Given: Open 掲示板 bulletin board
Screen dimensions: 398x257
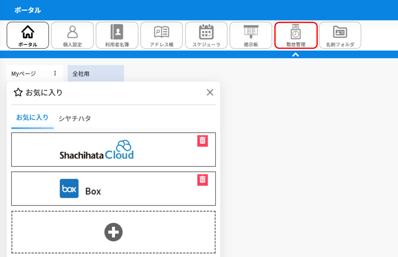Looking at the screenshot, I should [x=251, y=35].
